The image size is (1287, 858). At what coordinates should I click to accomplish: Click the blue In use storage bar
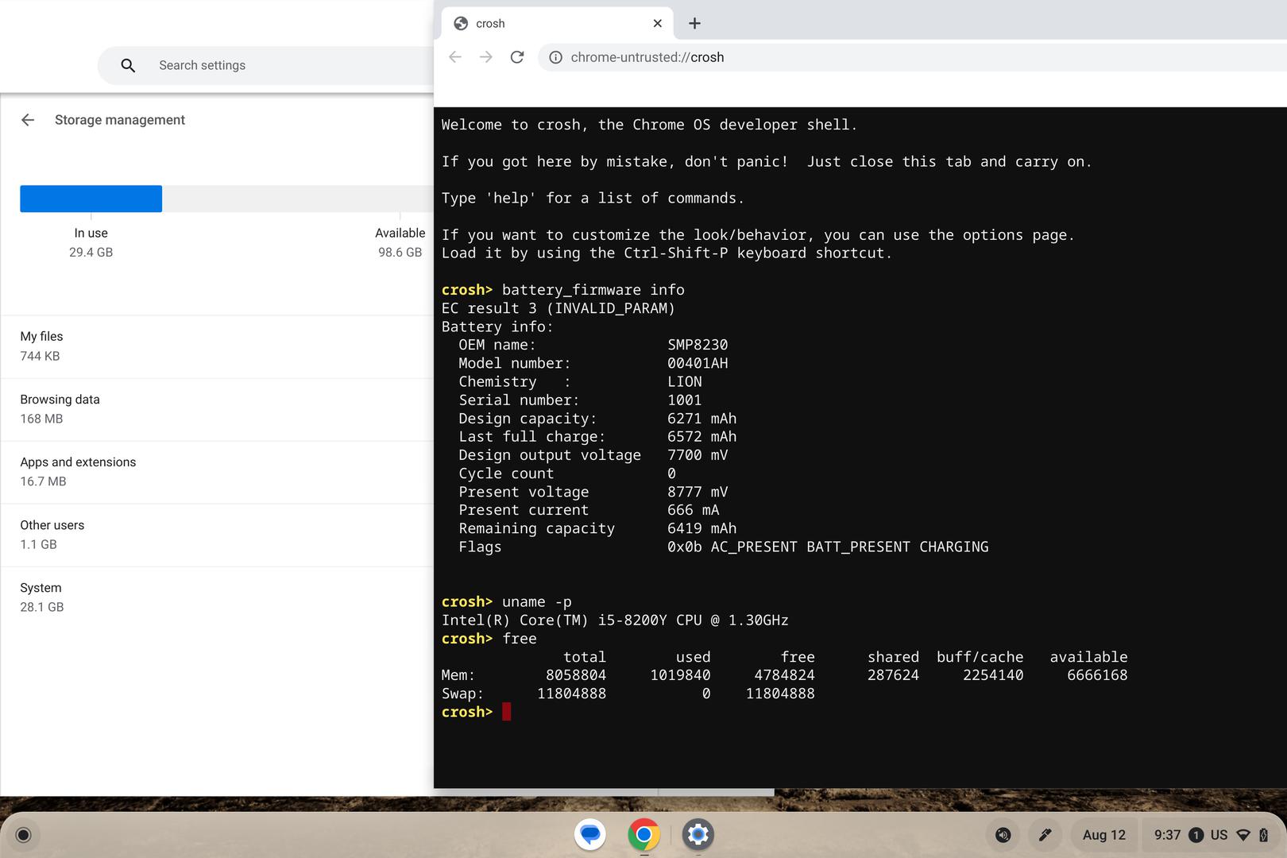coord(91,199)
